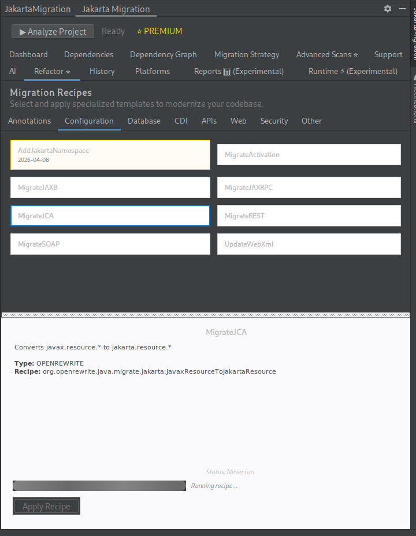Click the Ready status text
This screenshot has width=416, height=536.
[113, 31]
